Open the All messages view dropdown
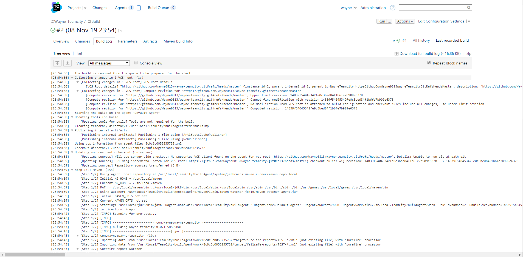 (x=109, y=63)
